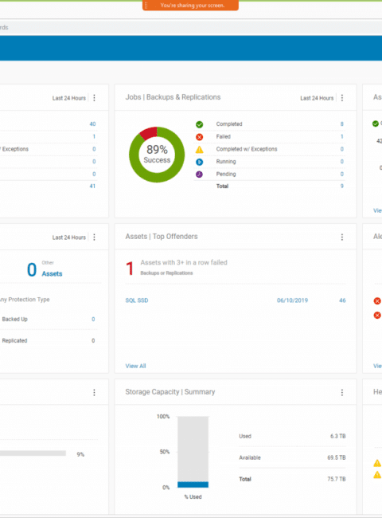Click the Jobs | Backups & Replications title
This screenshot has height=518, width=382.
coord(173,97)
